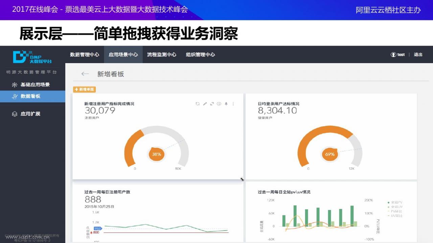Screen dimensions: 433x243
Task: Click the 800 red threshold label
Action: pyautogui.click(x=96, y=233)
